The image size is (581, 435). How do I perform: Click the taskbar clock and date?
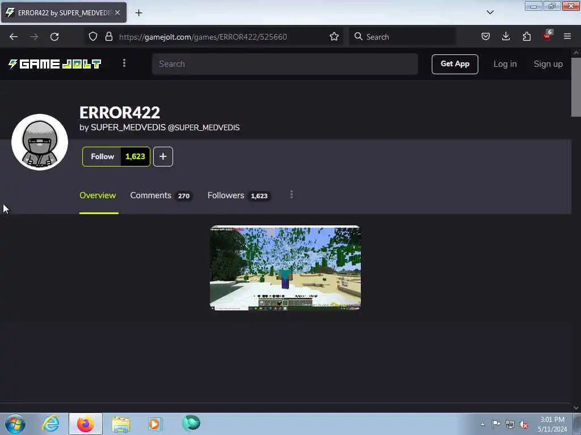click(552, 424)
